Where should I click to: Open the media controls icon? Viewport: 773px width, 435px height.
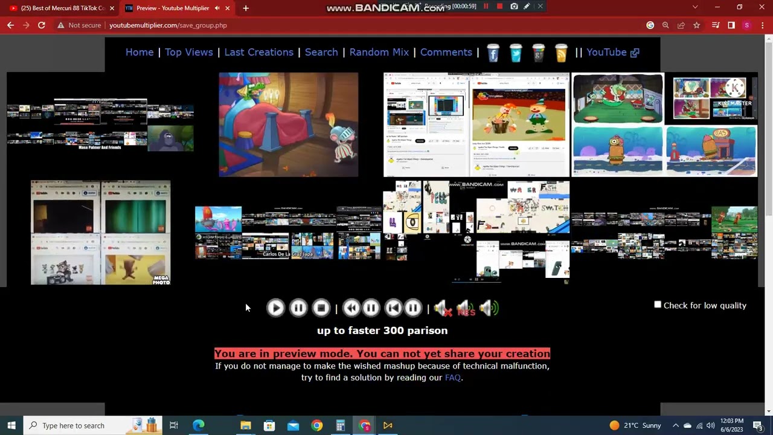(716, 25)
